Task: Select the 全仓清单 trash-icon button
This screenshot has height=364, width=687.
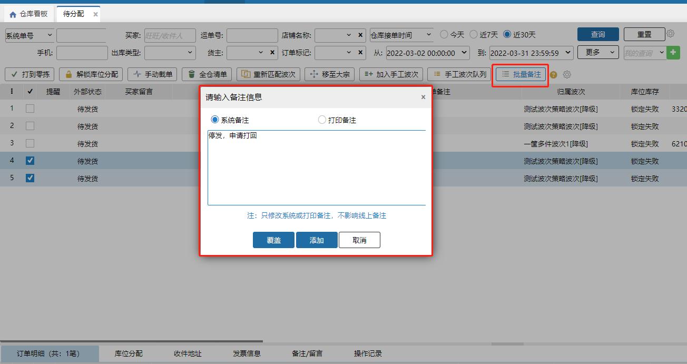Action: (209, 74)
